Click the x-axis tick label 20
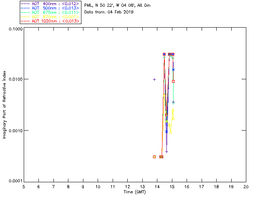Image resolution: width=253 pixels, height=202 pixels. tap(246, 187)
